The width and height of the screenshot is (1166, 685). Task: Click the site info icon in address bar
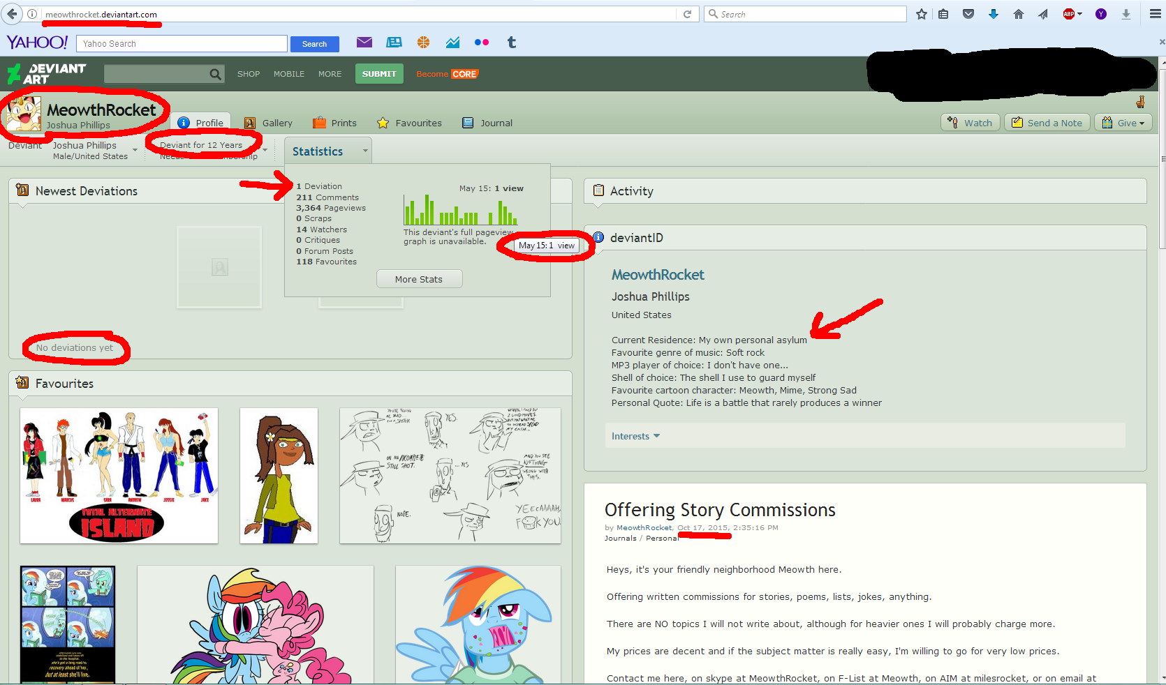pos(32,14)
